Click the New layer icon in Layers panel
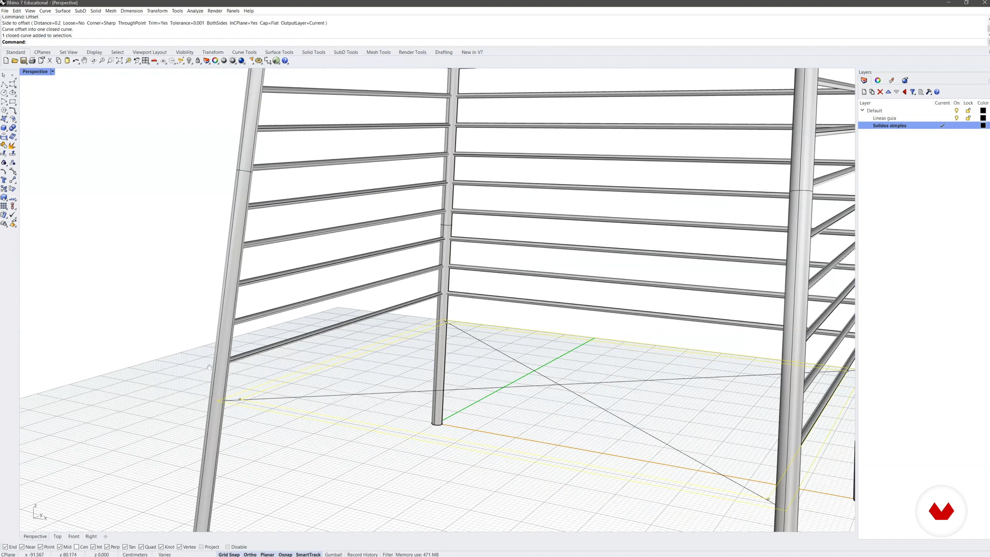990x557 pixels. coord(864,92)
